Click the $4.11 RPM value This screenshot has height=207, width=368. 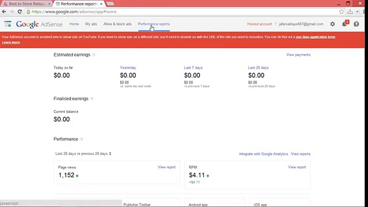point(197,175)
